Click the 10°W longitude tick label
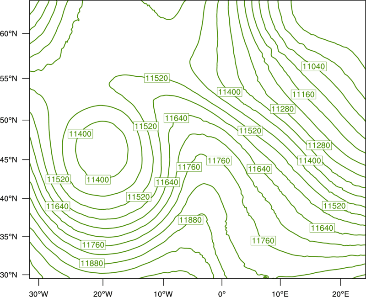The image size is (366, 297). pos(163,294)
